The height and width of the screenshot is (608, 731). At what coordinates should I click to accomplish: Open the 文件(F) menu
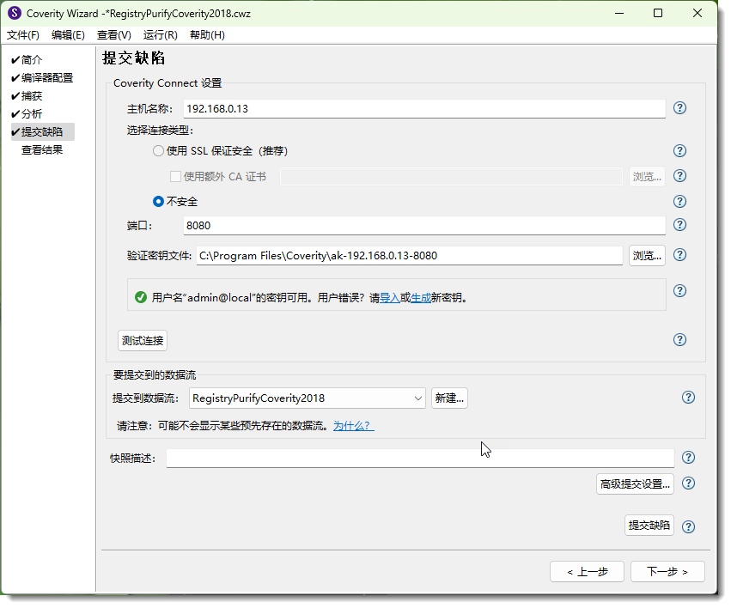tap(23, 35)
